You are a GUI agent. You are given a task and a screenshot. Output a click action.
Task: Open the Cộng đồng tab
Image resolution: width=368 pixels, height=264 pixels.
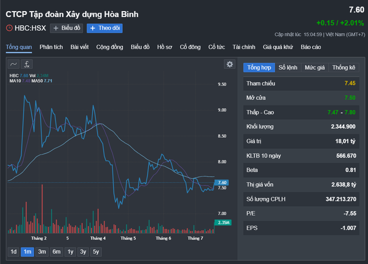(x=110, y=47)
